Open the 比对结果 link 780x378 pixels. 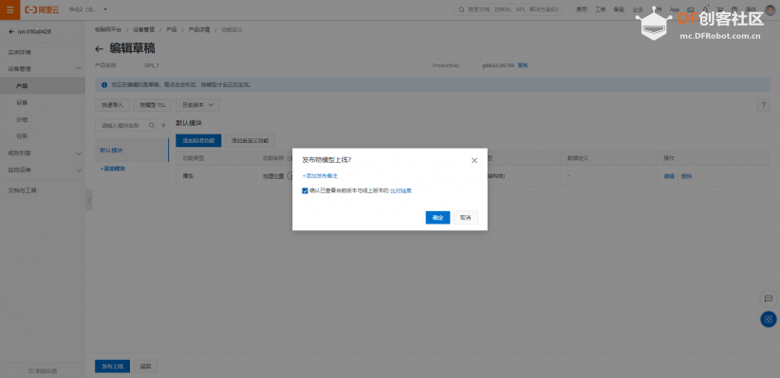coord(401,190)
